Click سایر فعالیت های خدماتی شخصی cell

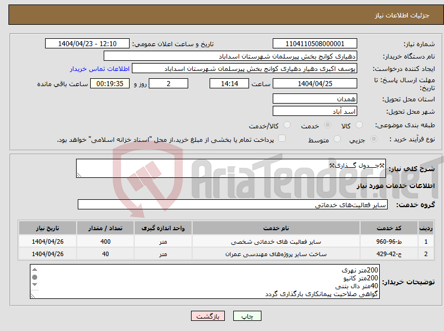[x=276, y=241]
